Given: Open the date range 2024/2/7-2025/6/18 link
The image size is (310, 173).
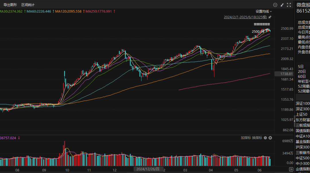Looking at the screenshot, I should tap(245, 17).
